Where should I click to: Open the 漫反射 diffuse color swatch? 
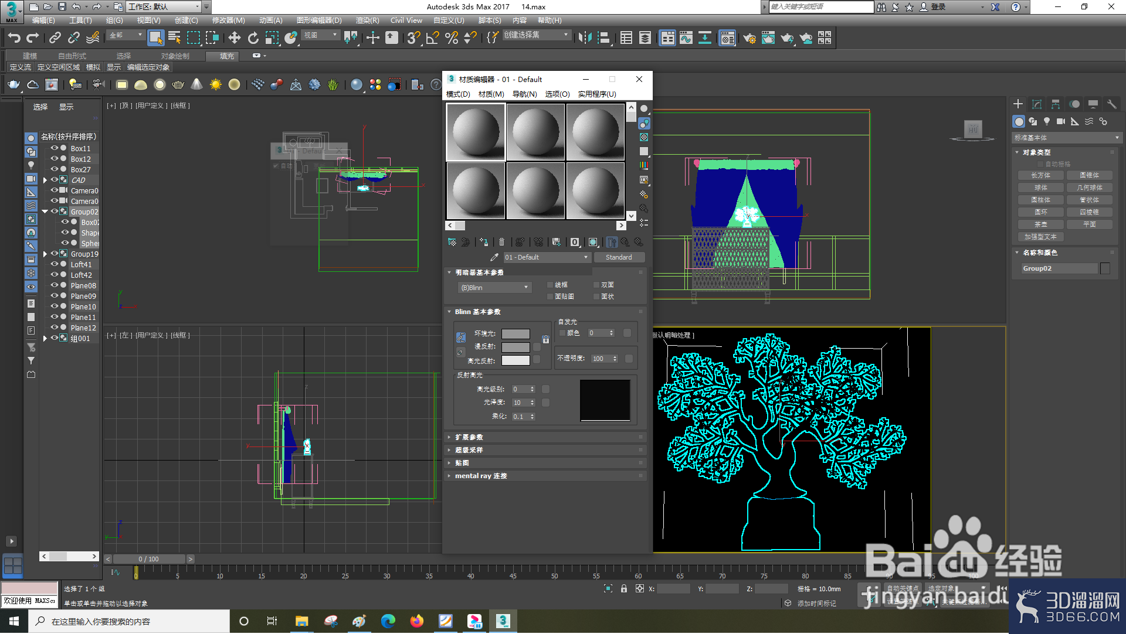[x=515, y=346]
